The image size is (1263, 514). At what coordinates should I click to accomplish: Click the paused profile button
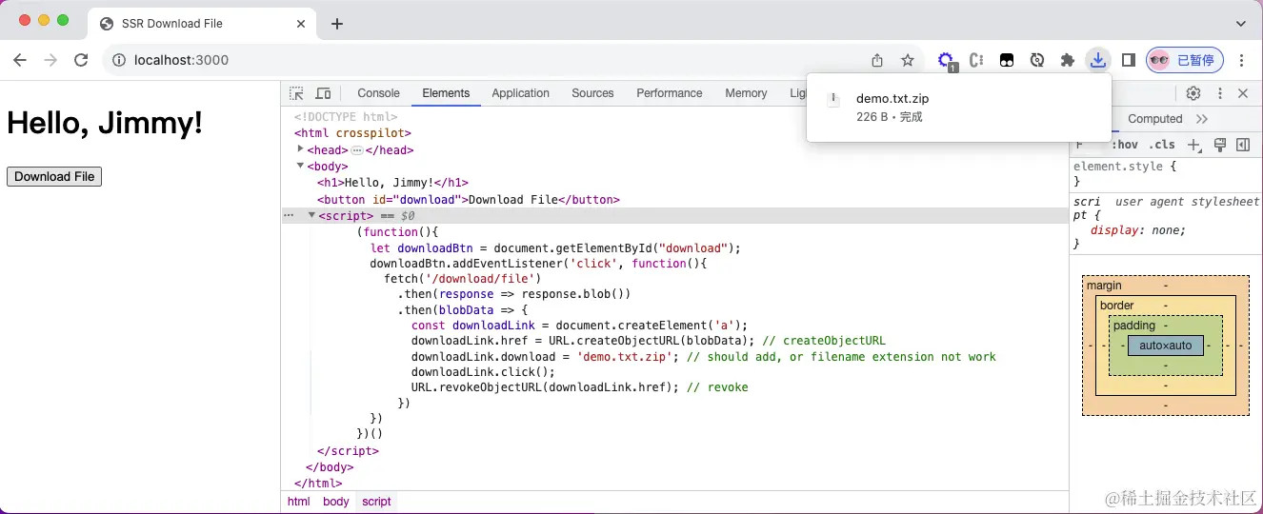[1184, 60]
